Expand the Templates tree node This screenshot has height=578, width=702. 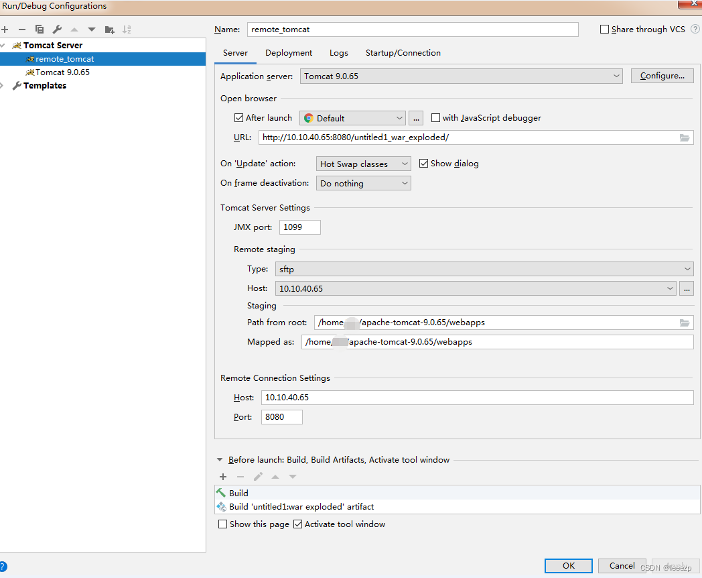click(x=2, y=86)
